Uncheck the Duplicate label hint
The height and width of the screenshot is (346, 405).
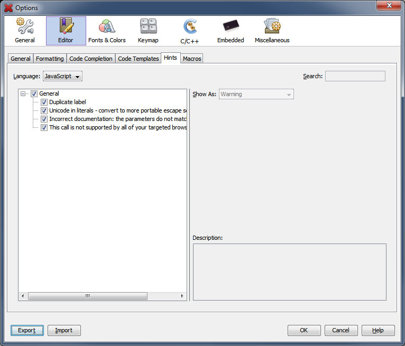pyautogui.click(x=44, y=102)
